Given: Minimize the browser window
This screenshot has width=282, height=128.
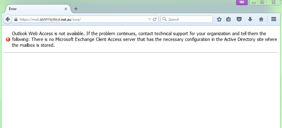Looking at the screenshot, I should pyautogui.click(x=254, y=2).
